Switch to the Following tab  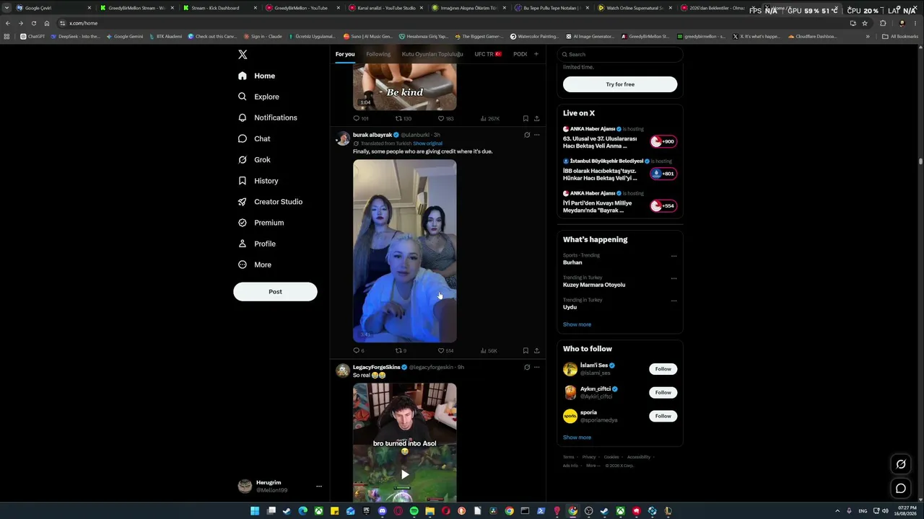coord(378,54)
